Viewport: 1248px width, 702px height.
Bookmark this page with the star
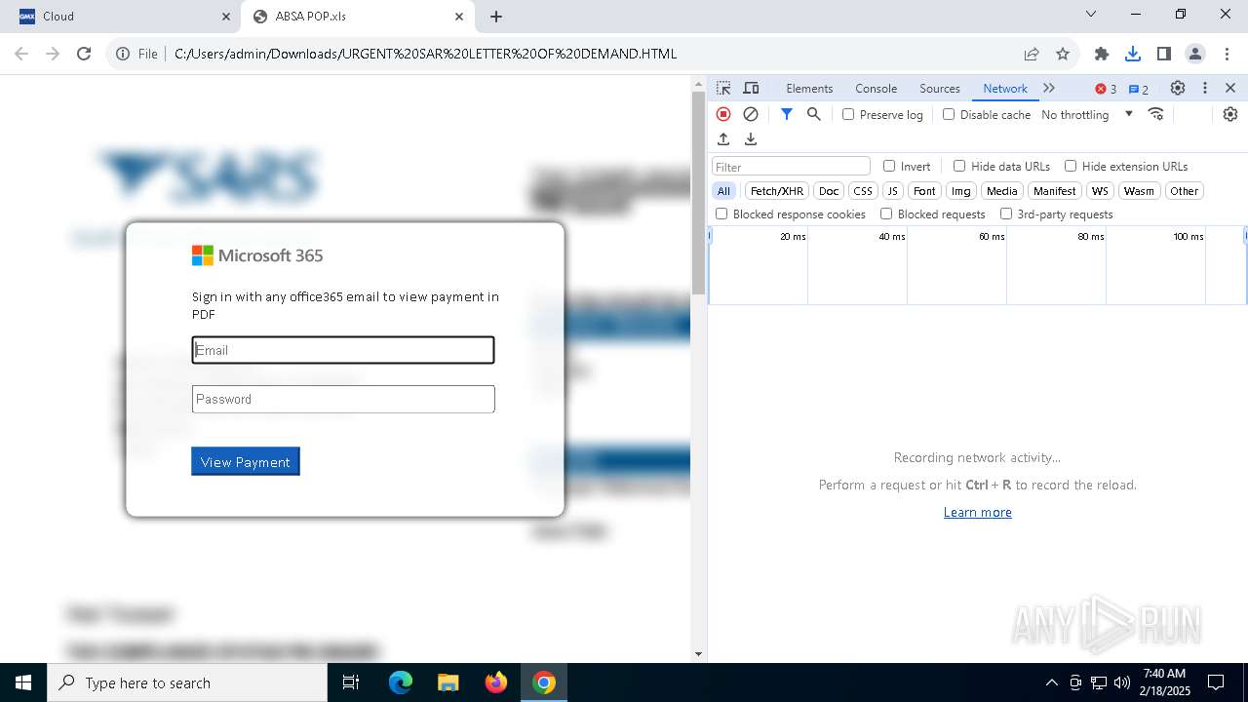tap(1063, 54)
